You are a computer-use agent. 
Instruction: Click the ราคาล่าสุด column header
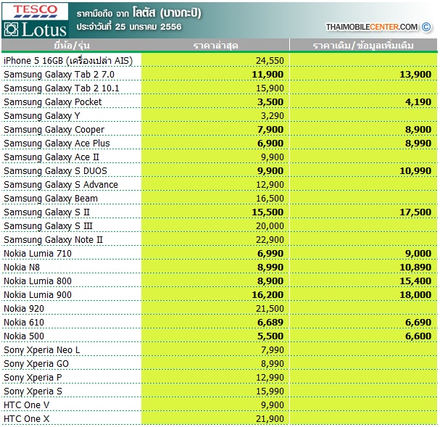[215, 46]
